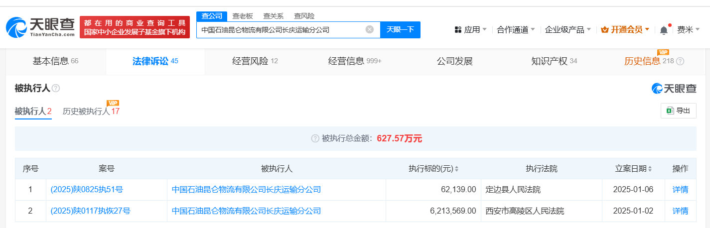Viewport: 710px width, 228px height.
Task: Click the question icon next to 被执行总金额
Action: click(x=315, y=138)
